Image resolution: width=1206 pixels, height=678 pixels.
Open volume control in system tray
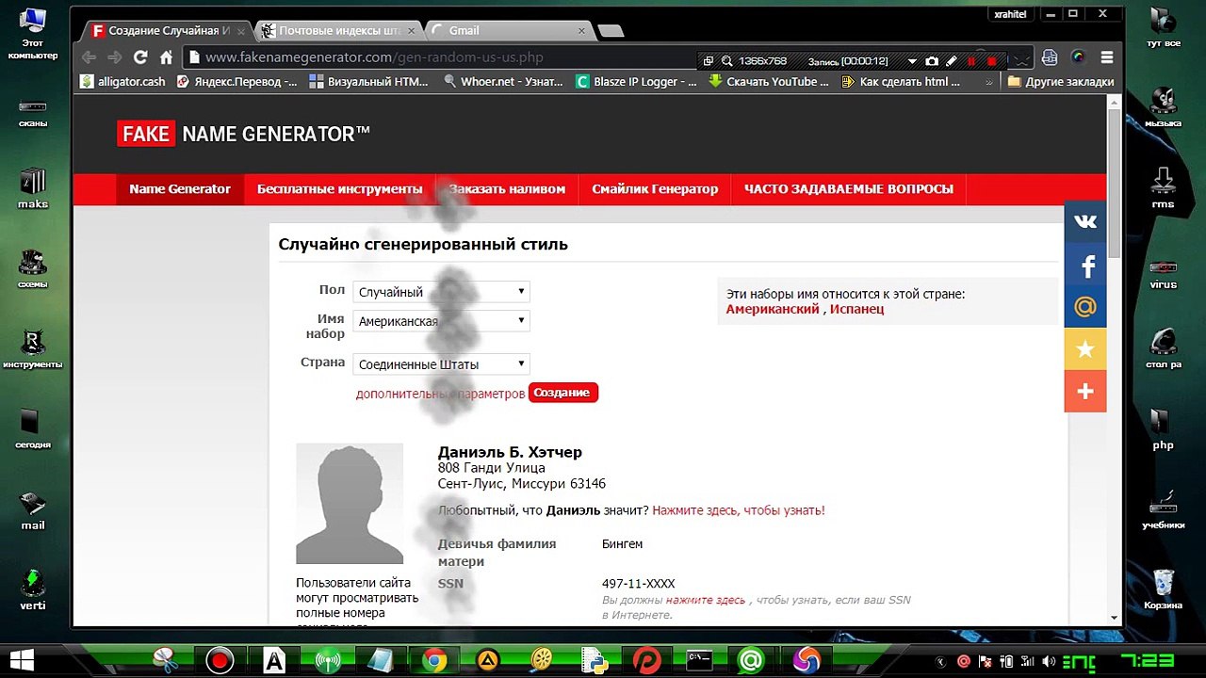tap(1049, 662)
